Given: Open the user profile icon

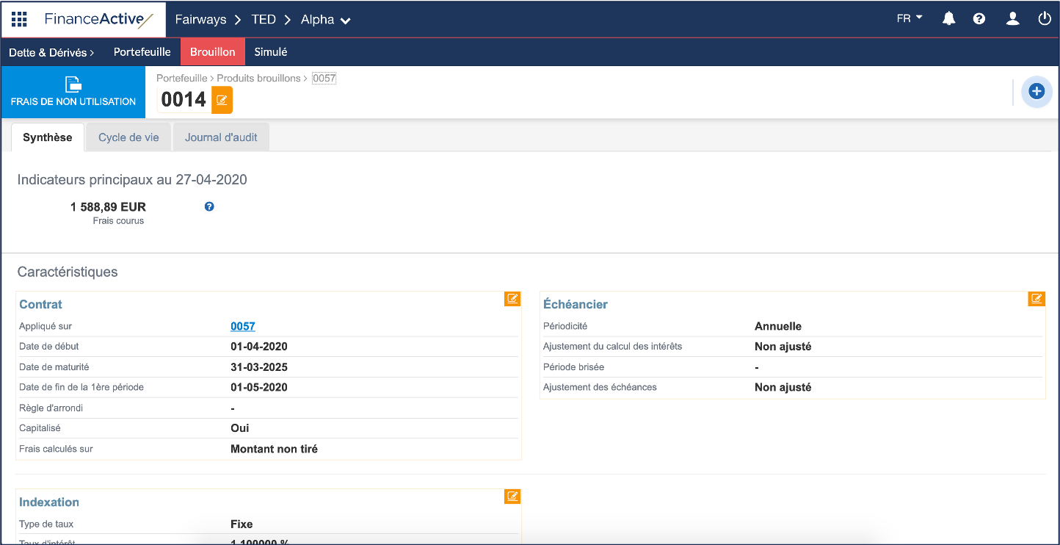Looking at the screenshot, I should point(1013,19).
